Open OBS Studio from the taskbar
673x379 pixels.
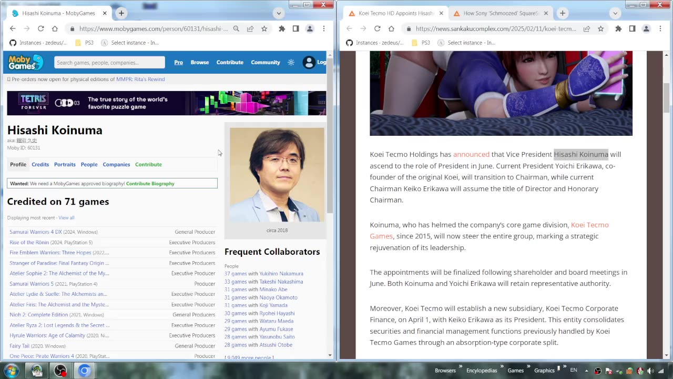pyautogui.click(x=60, y=371)
